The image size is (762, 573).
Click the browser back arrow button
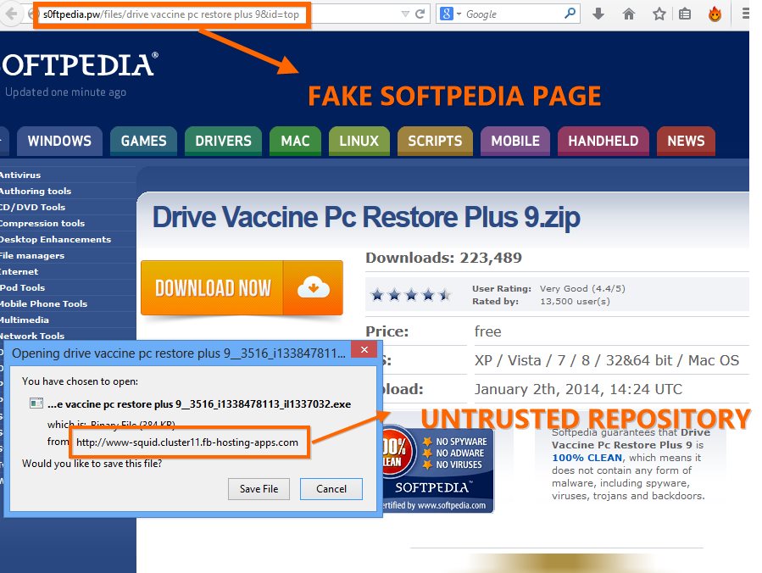(11, 14)
